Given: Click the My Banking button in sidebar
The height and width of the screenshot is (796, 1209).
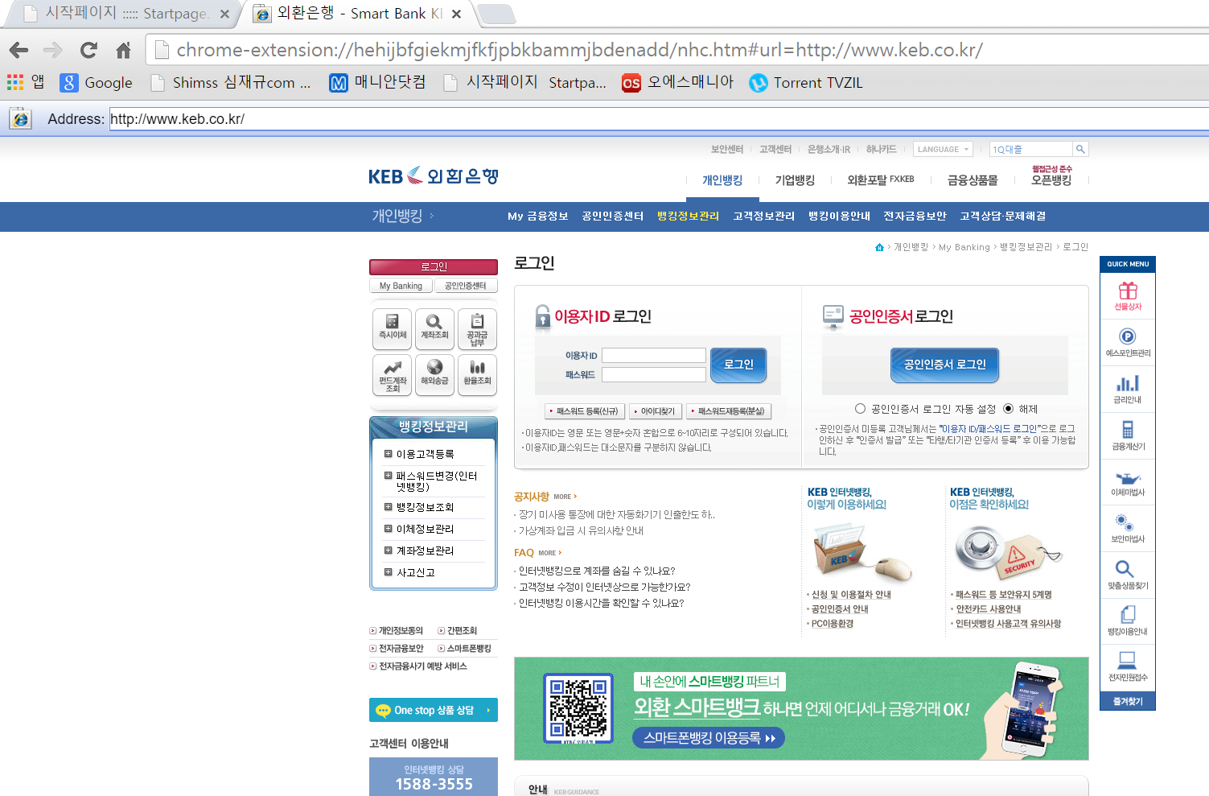Looking at the screenshot, I should click(401, 286).
